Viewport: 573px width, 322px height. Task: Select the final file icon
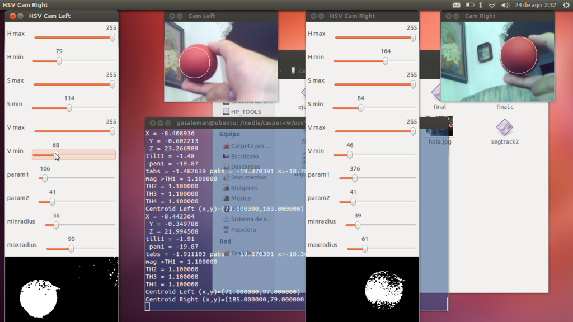[x=436, y=93]
